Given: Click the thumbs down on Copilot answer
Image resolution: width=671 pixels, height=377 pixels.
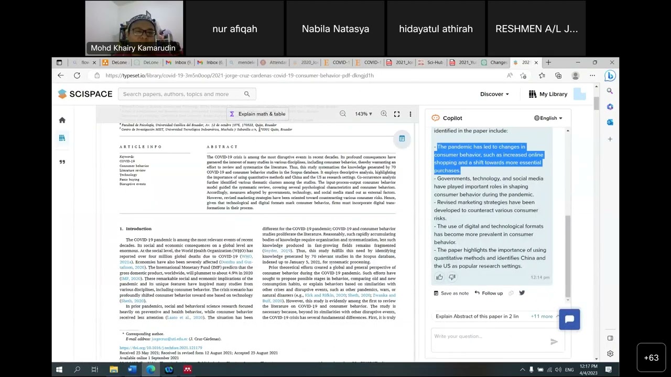Looking at the screenshot, I should (452, 277).
